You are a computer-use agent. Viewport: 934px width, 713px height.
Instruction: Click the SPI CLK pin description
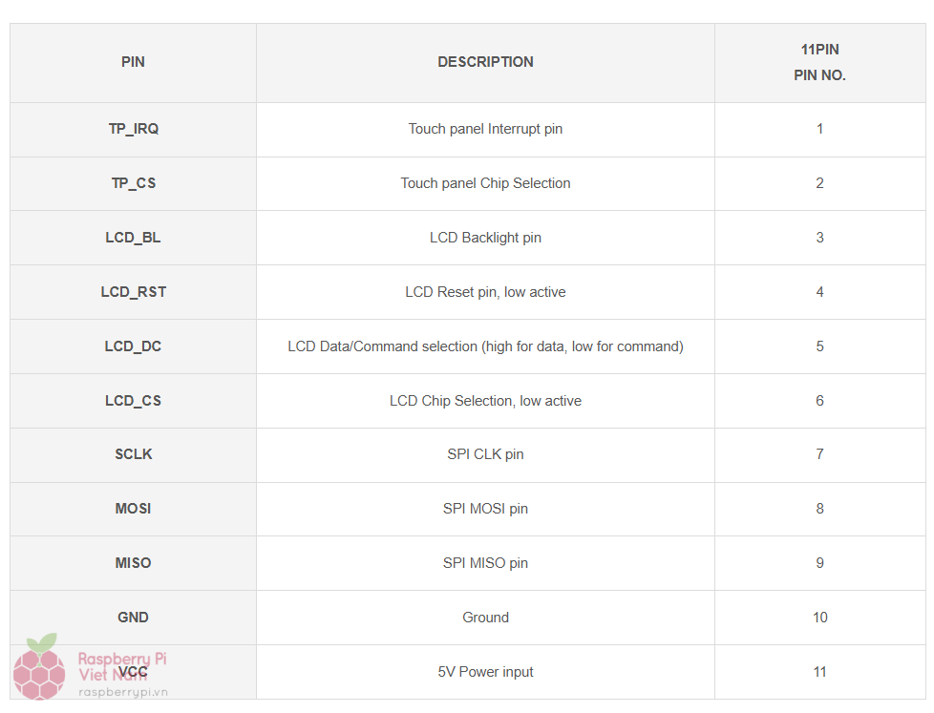coord(485,454)
